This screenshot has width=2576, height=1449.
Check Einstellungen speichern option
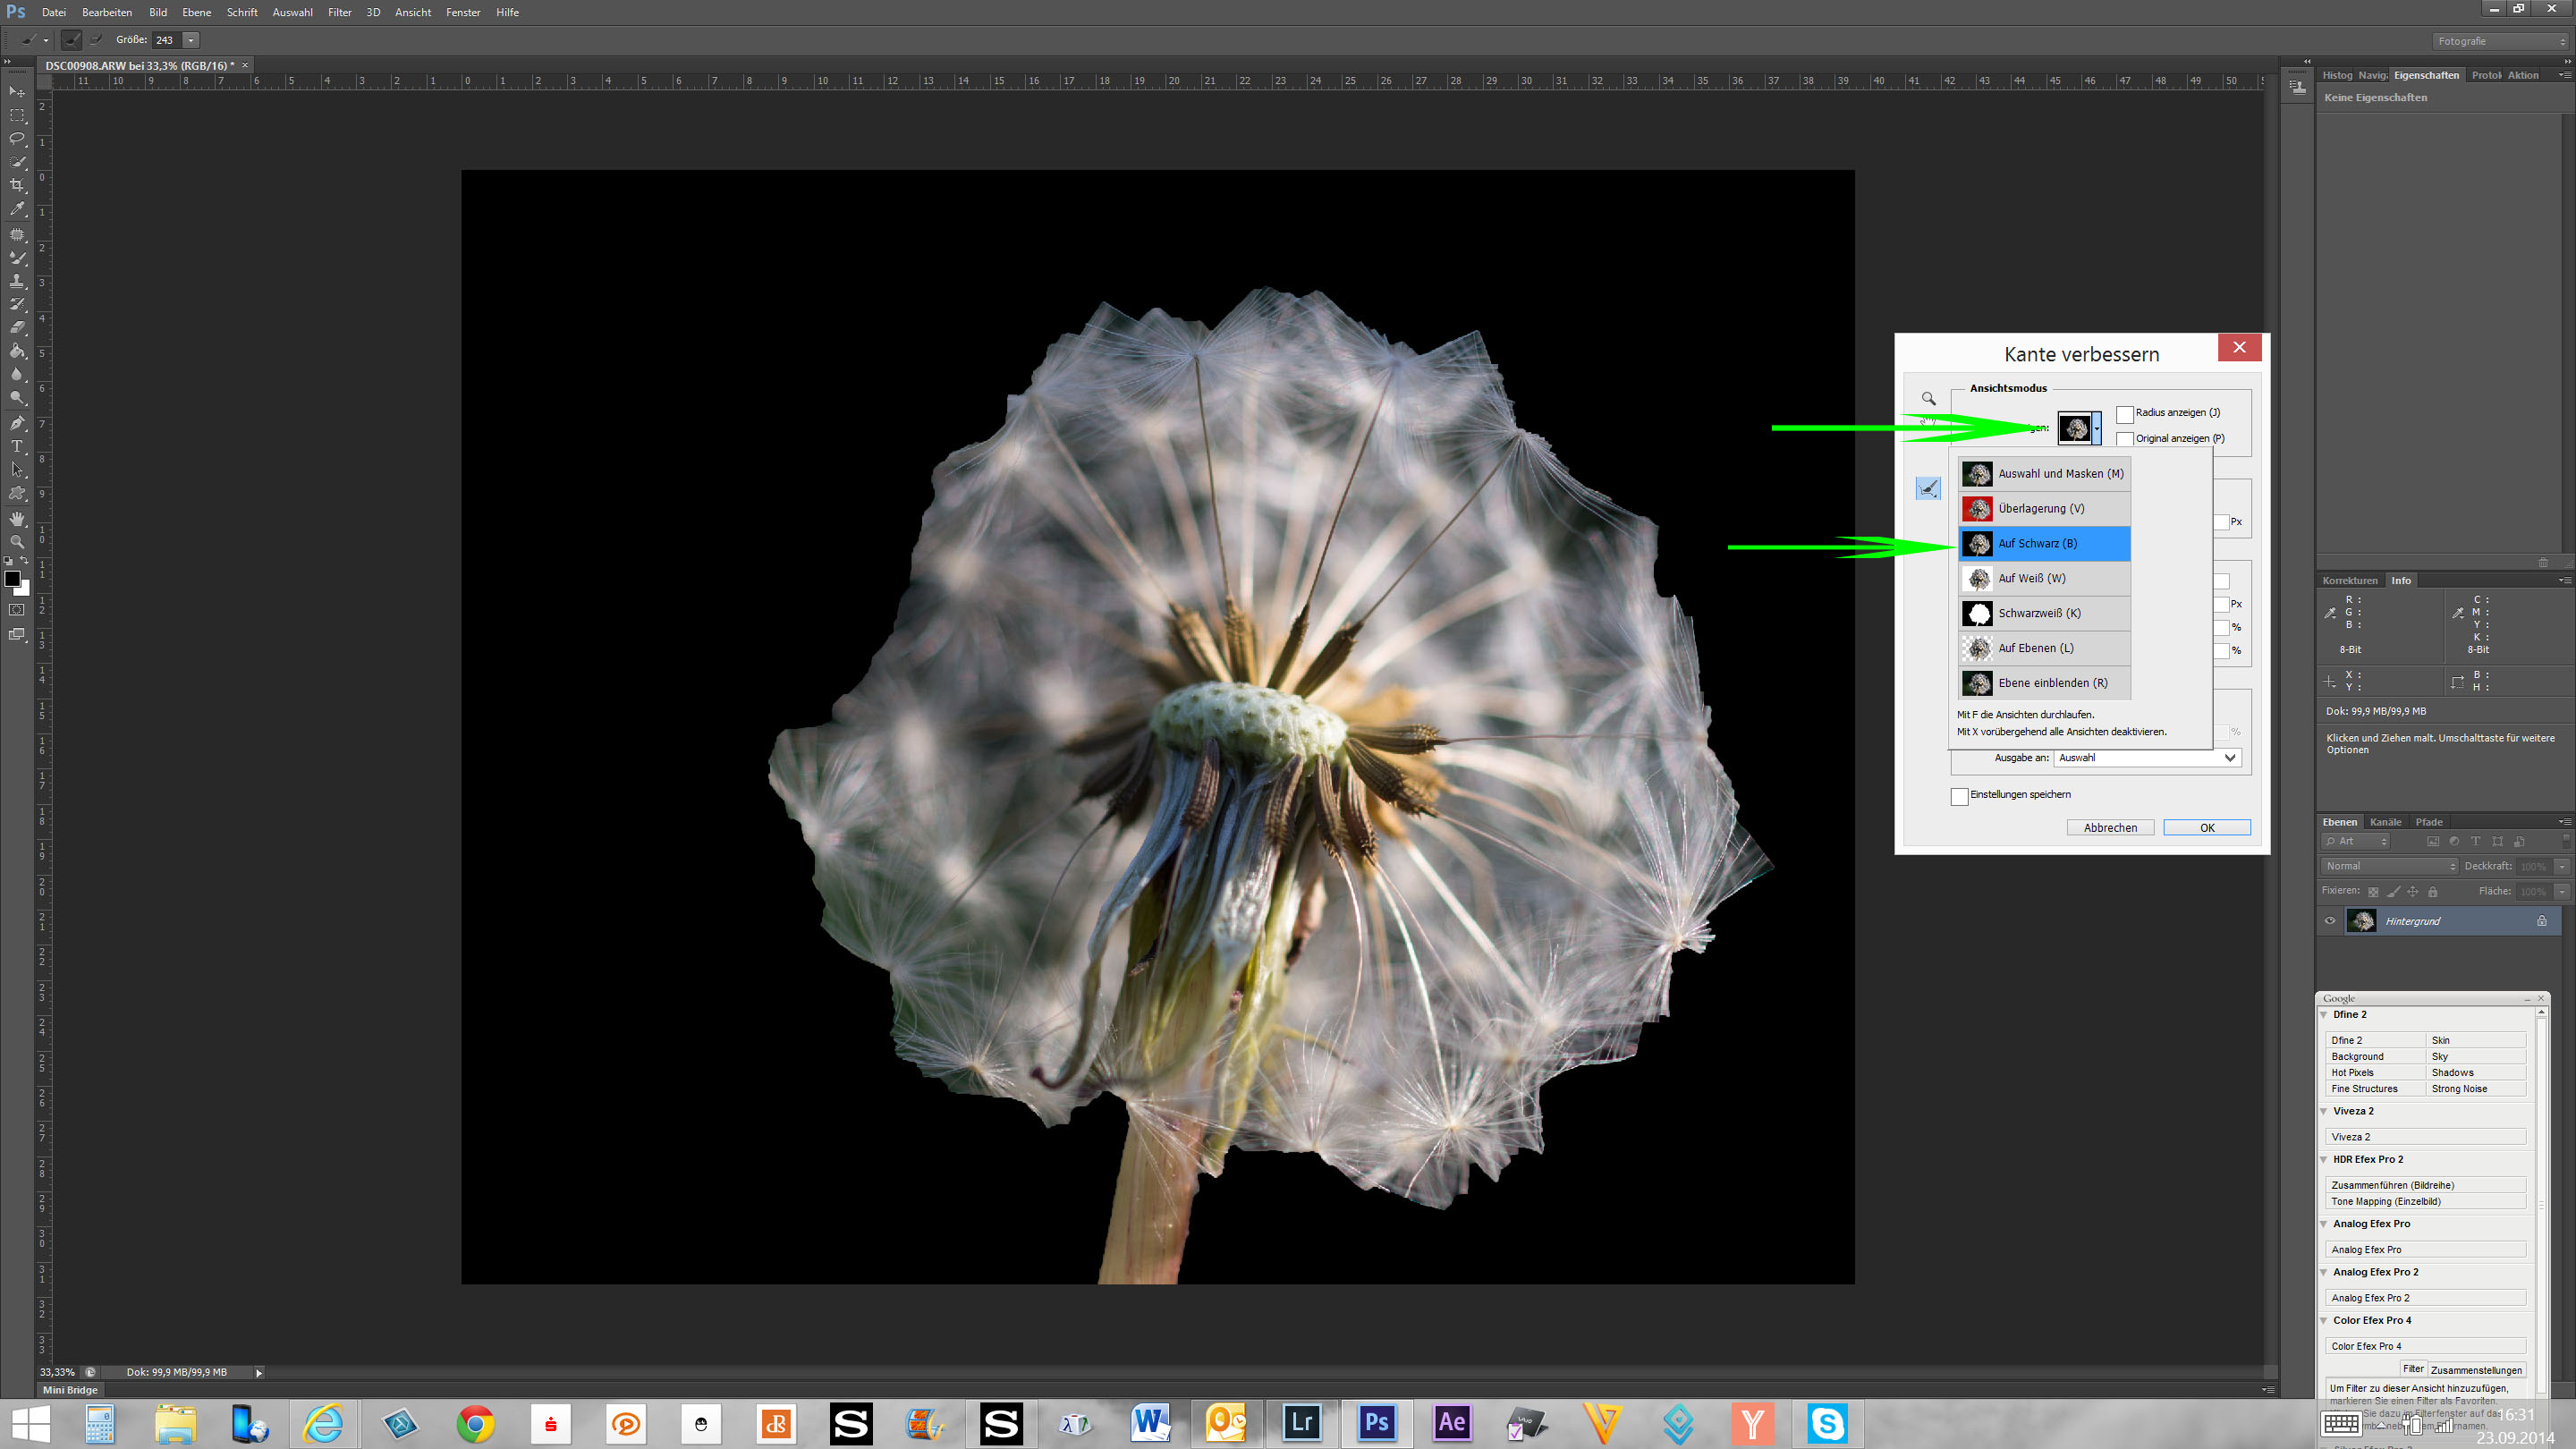[1959, 796]
